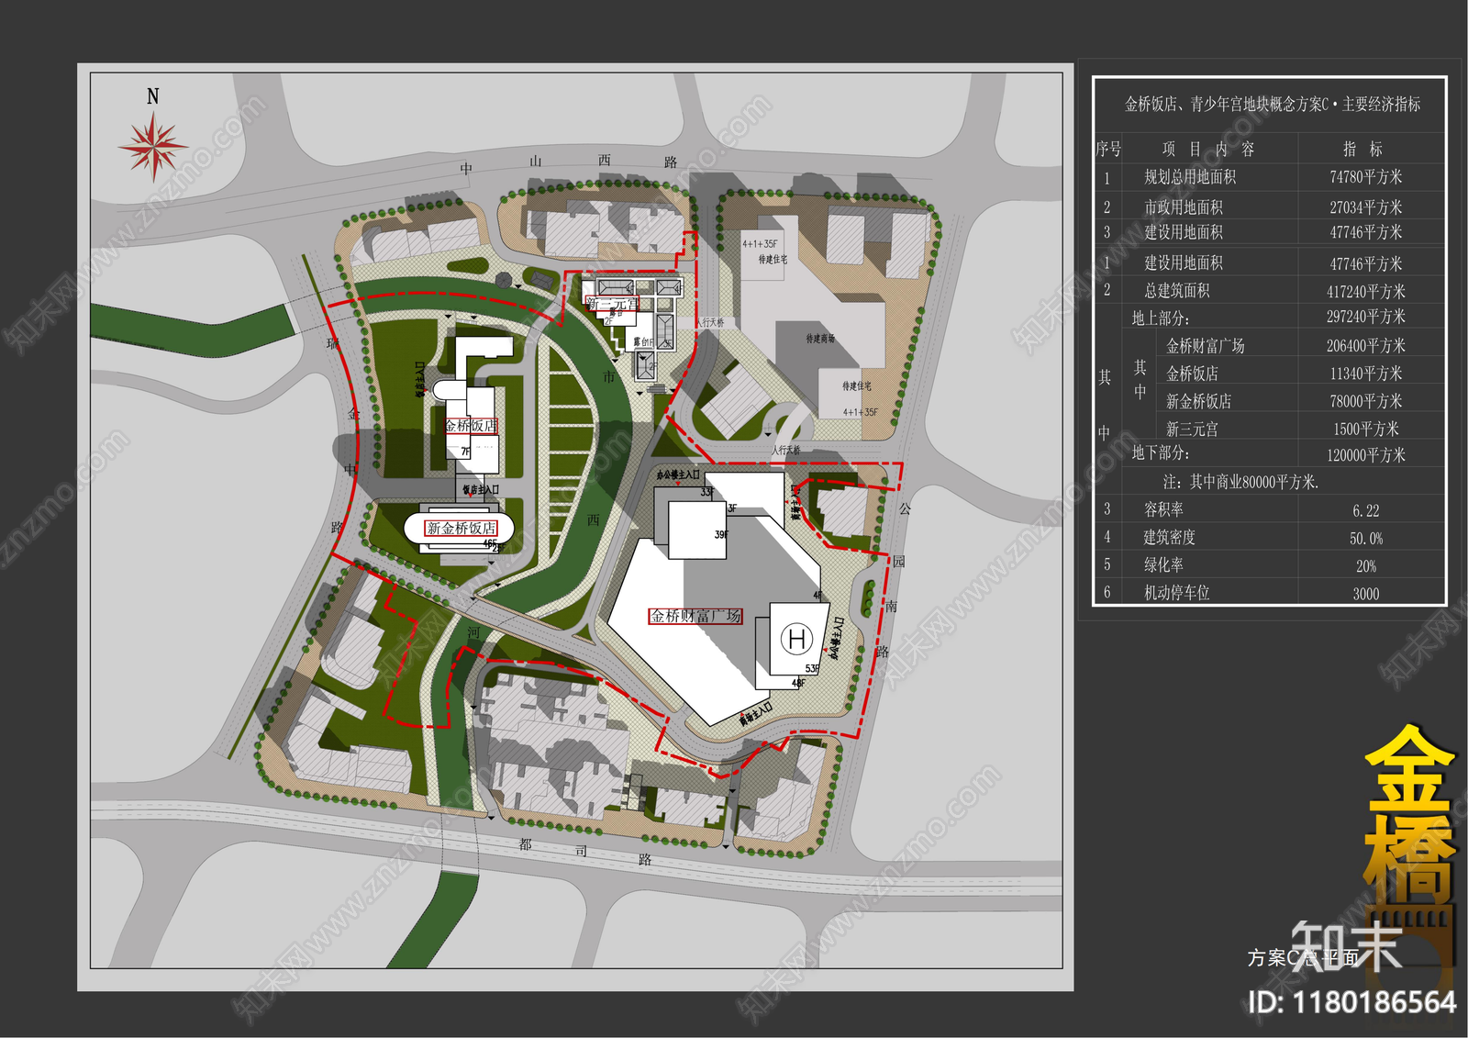Select the 金桥财富广场 label on the site plan

pos(695,616)
